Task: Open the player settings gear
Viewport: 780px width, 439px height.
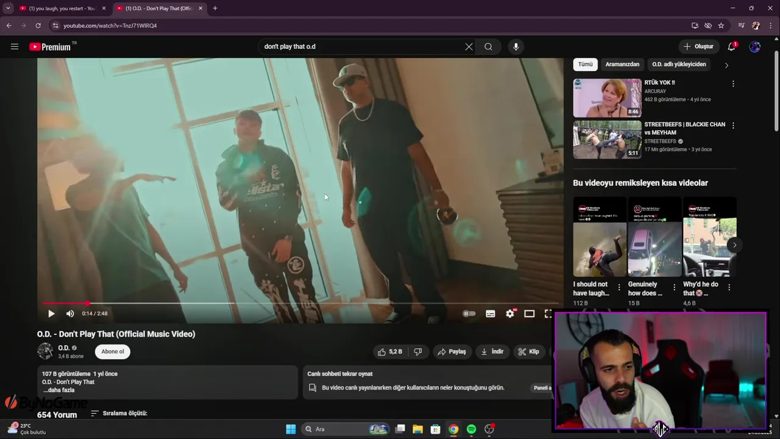Action: coord(510,313)
